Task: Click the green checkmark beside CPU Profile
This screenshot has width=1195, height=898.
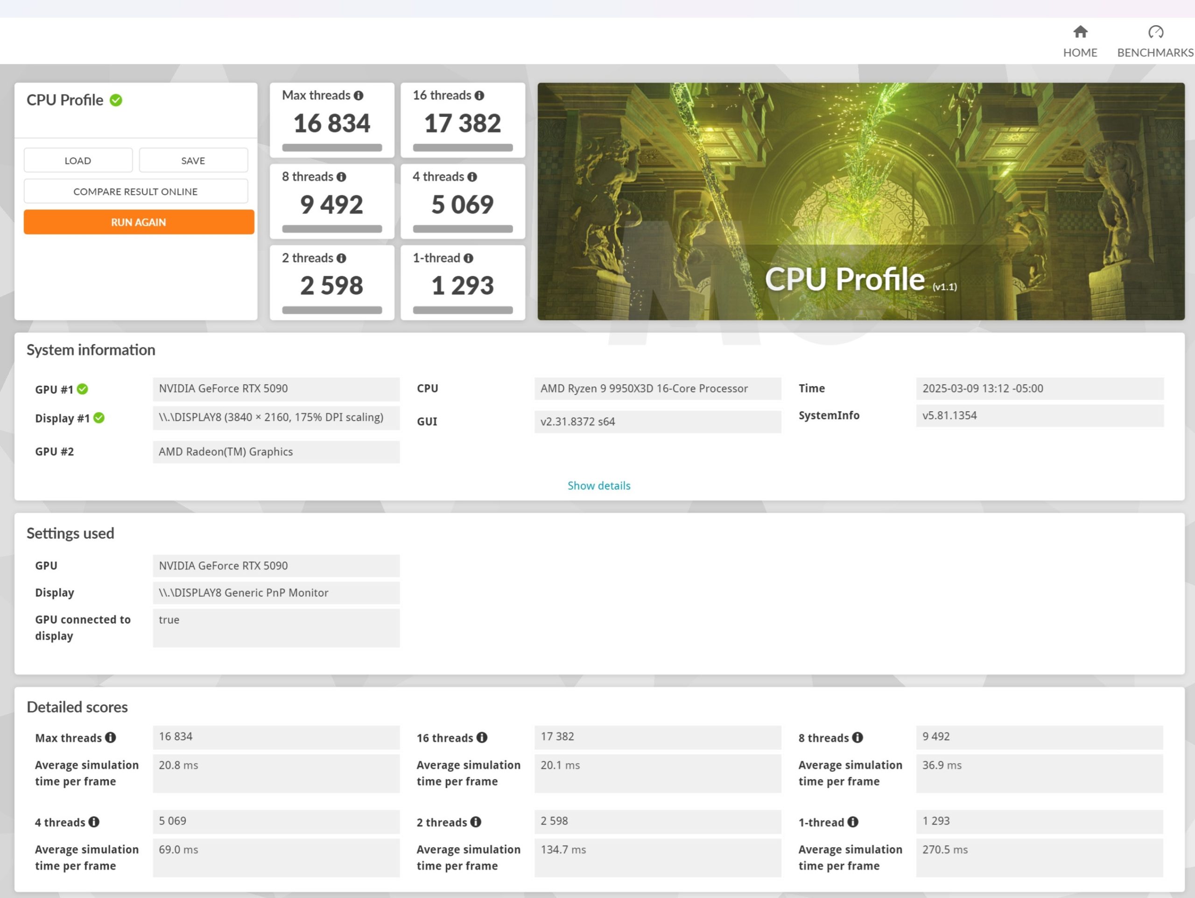Action: tap(117, 100)
